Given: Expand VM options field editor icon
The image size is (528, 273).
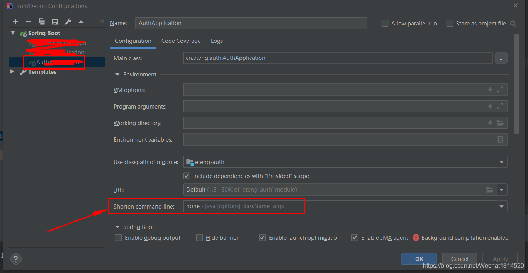Looking at the screenshot, I should tap(501, 90).
